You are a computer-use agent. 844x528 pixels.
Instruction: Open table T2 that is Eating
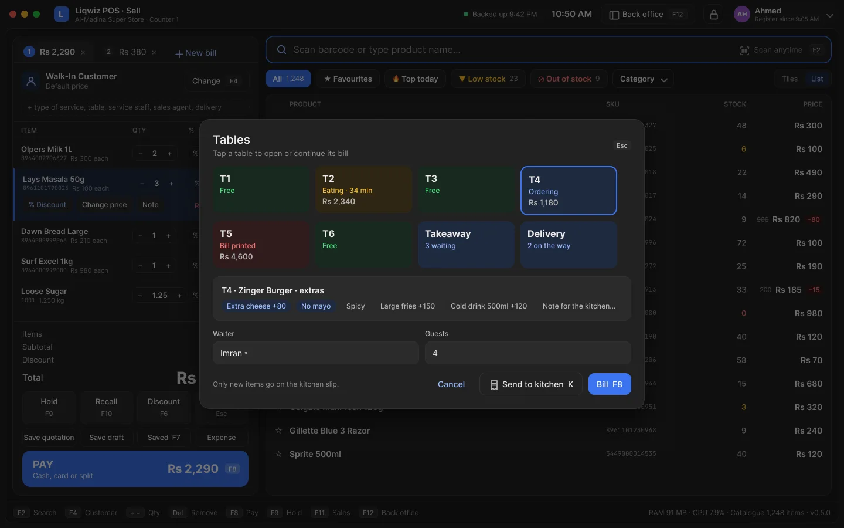363,189
